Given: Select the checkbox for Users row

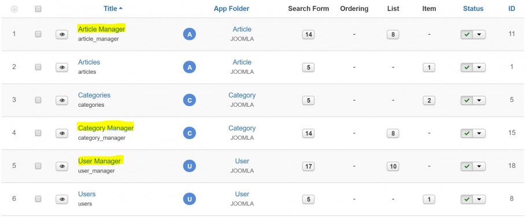Looking at the screenshot, I should click(x=38, y=199).
